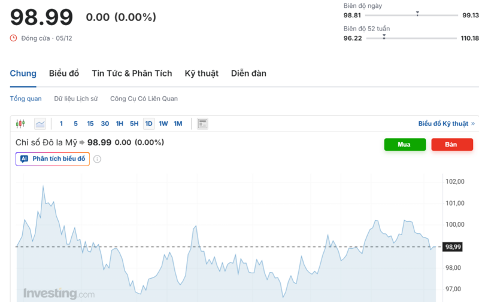Open the Biểu đồ tab

(x=64, y=74)
